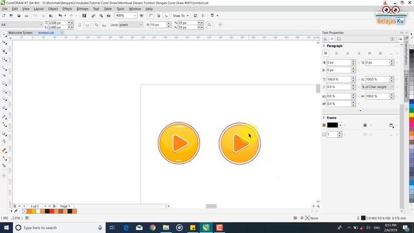Click the Full-screen preview icon
This screenshot has height=233, width=414.
pyautogui.click(x=142, y=16)
